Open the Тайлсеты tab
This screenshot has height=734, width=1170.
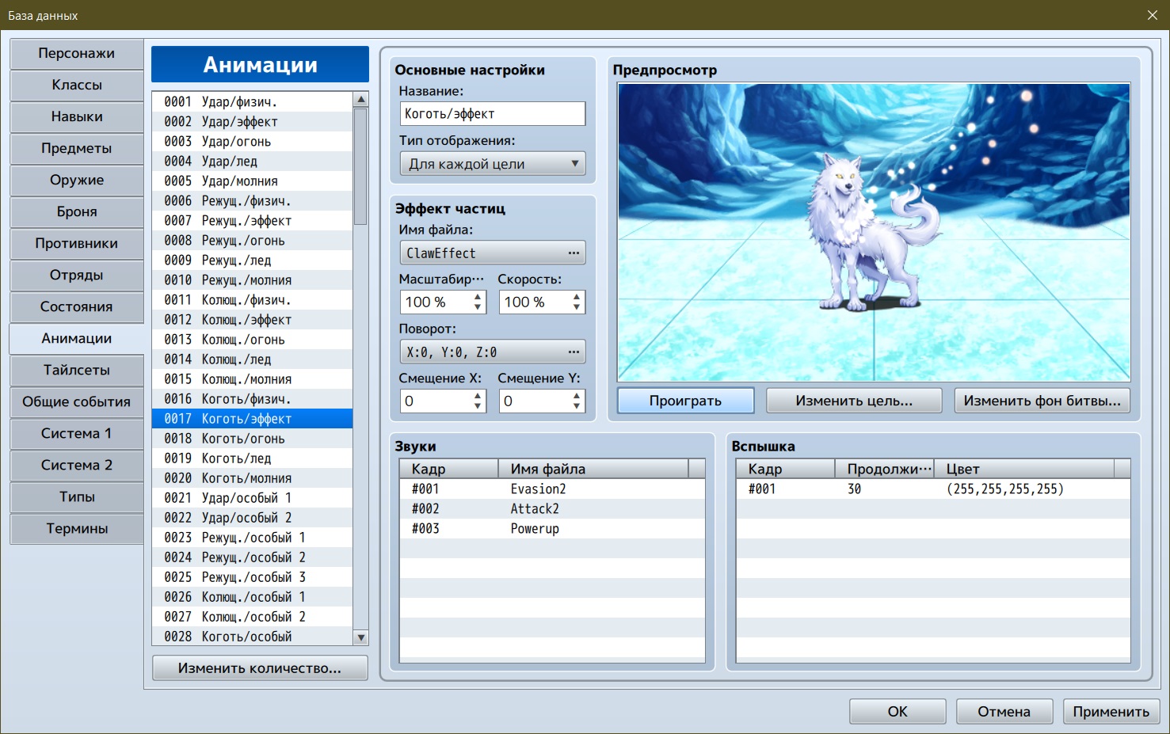(x=77, y=371)
